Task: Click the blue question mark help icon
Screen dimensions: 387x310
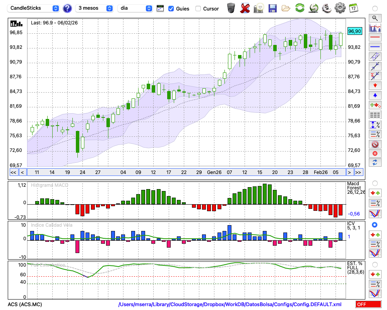Action: click(67, 8)
